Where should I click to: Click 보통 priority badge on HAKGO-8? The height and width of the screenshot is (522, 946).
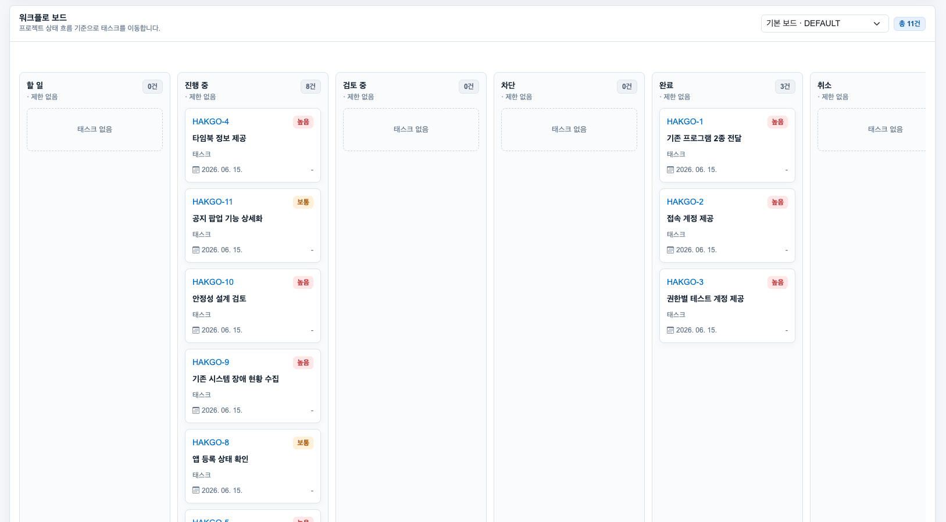tap(303, 443)
